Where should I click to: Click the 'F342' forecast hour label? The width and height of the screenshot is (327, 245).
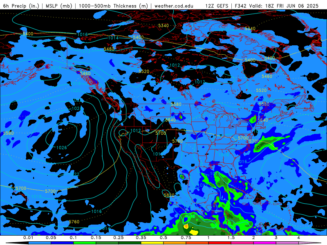pyautogui.click(x=240, y=6)
